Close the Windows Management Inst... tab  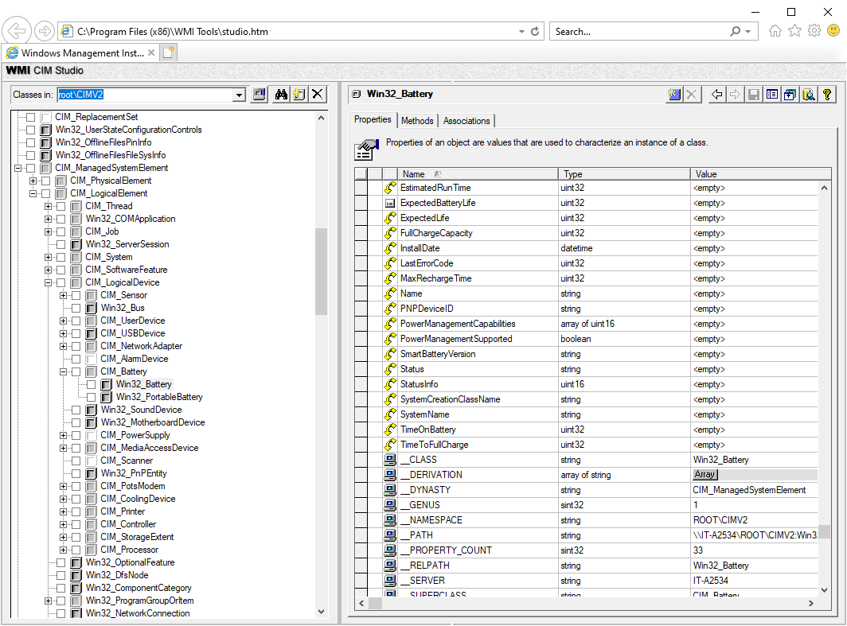(x=151, y=52)
